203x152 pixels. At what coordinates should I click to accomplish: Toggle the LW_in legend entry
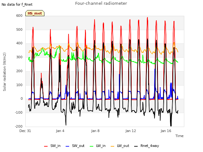point(98,146)
